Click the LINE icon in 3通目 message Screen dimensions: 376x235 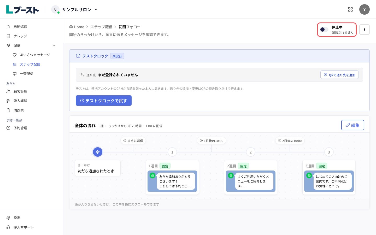(309, 175)
